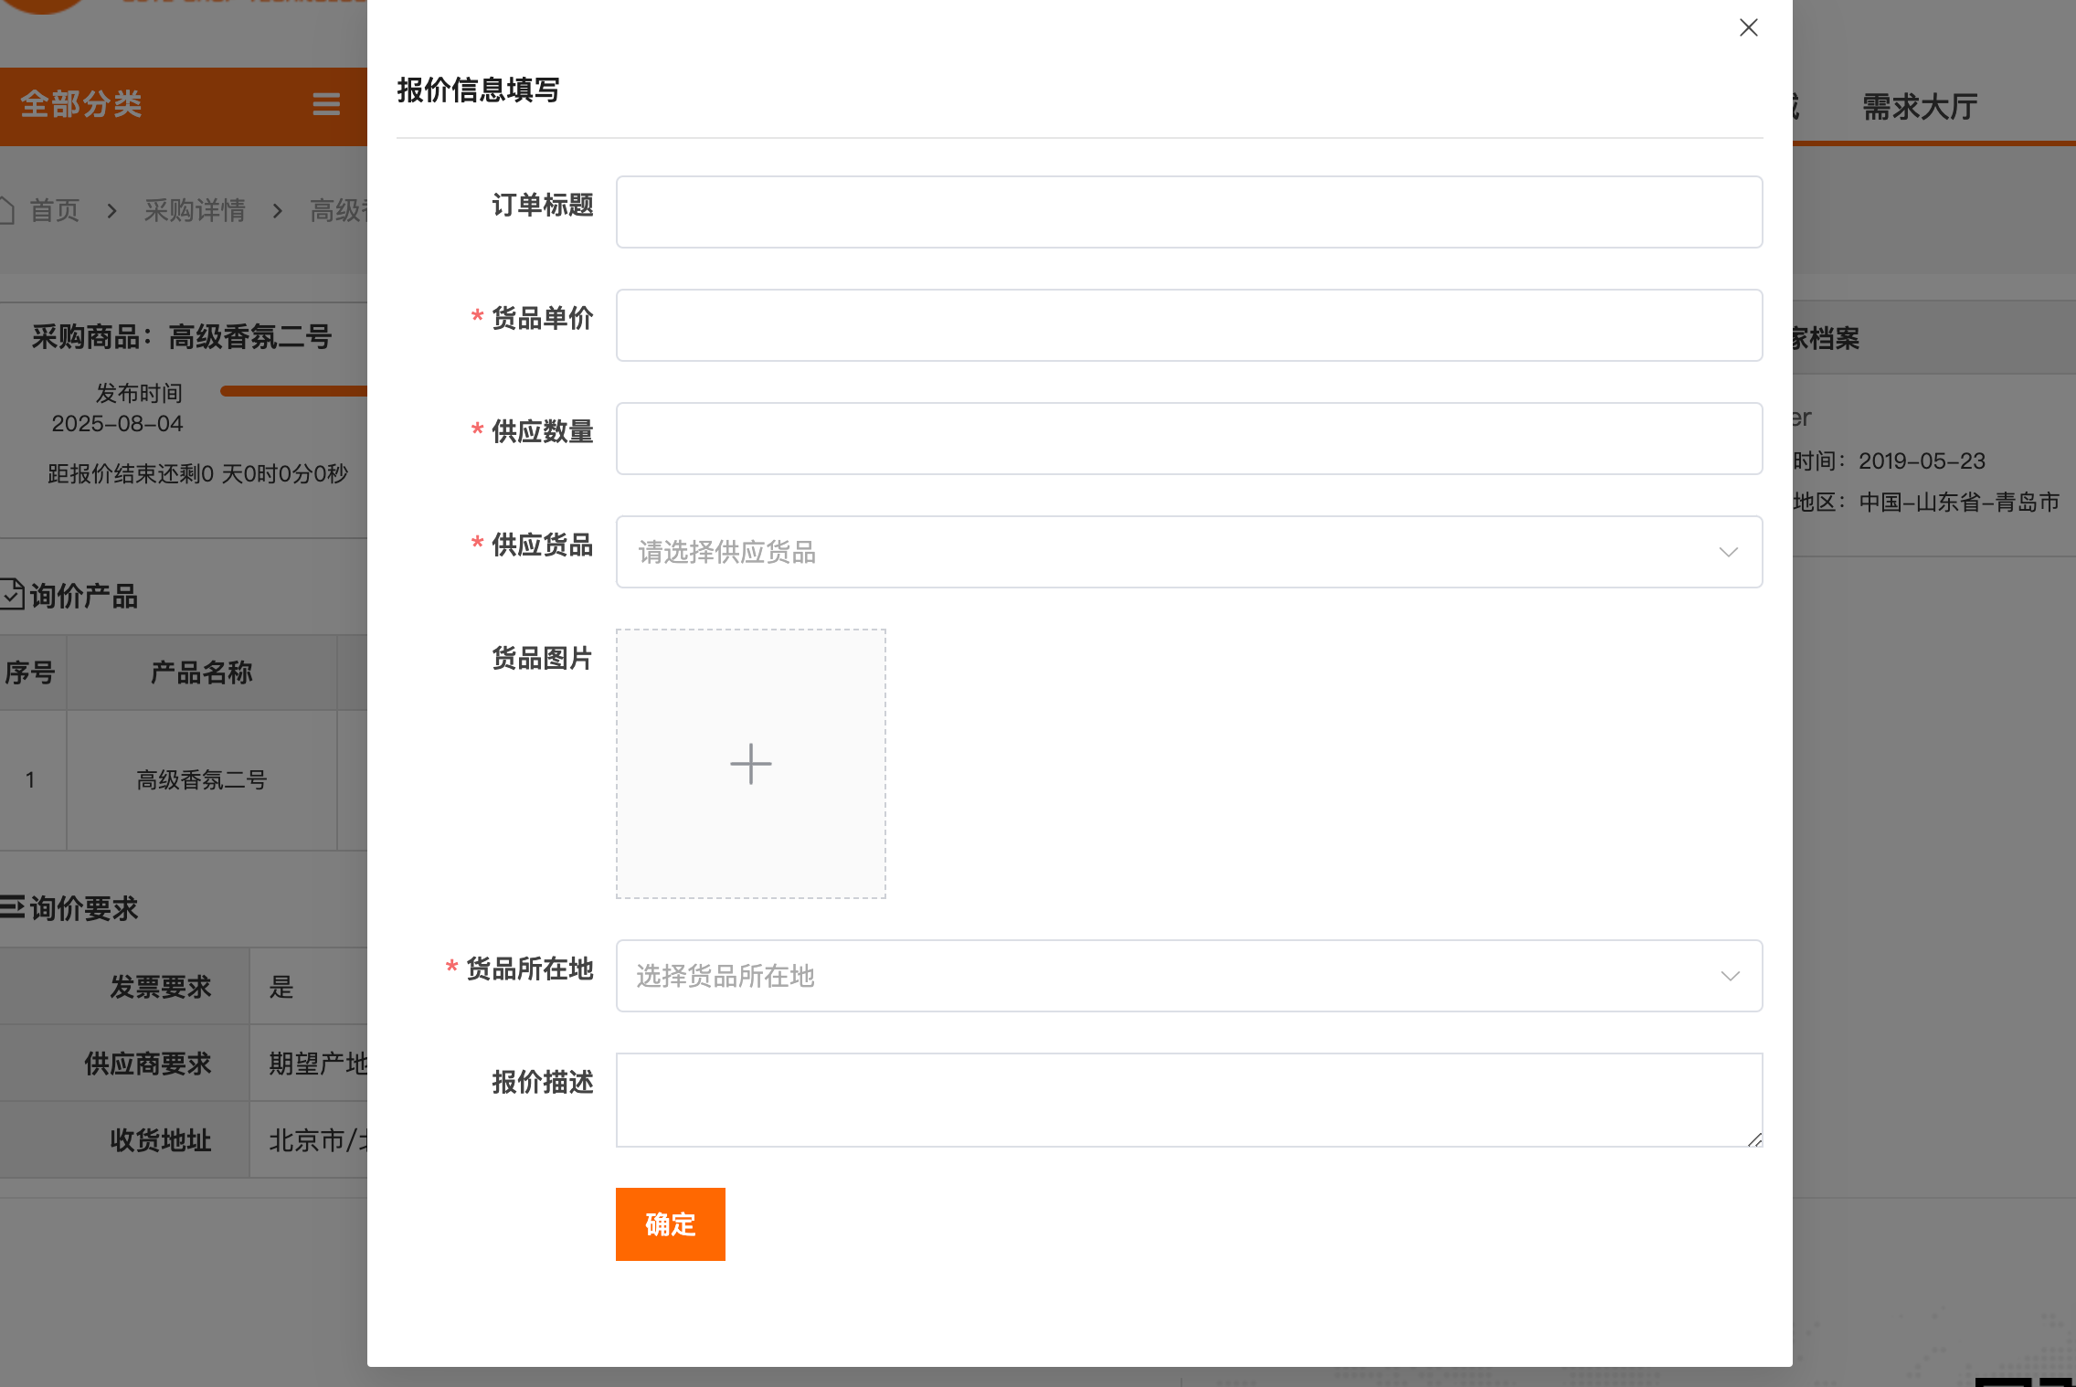Click into the 供应数量 input field
2076x1387 pixels.
coord(1188,439)
